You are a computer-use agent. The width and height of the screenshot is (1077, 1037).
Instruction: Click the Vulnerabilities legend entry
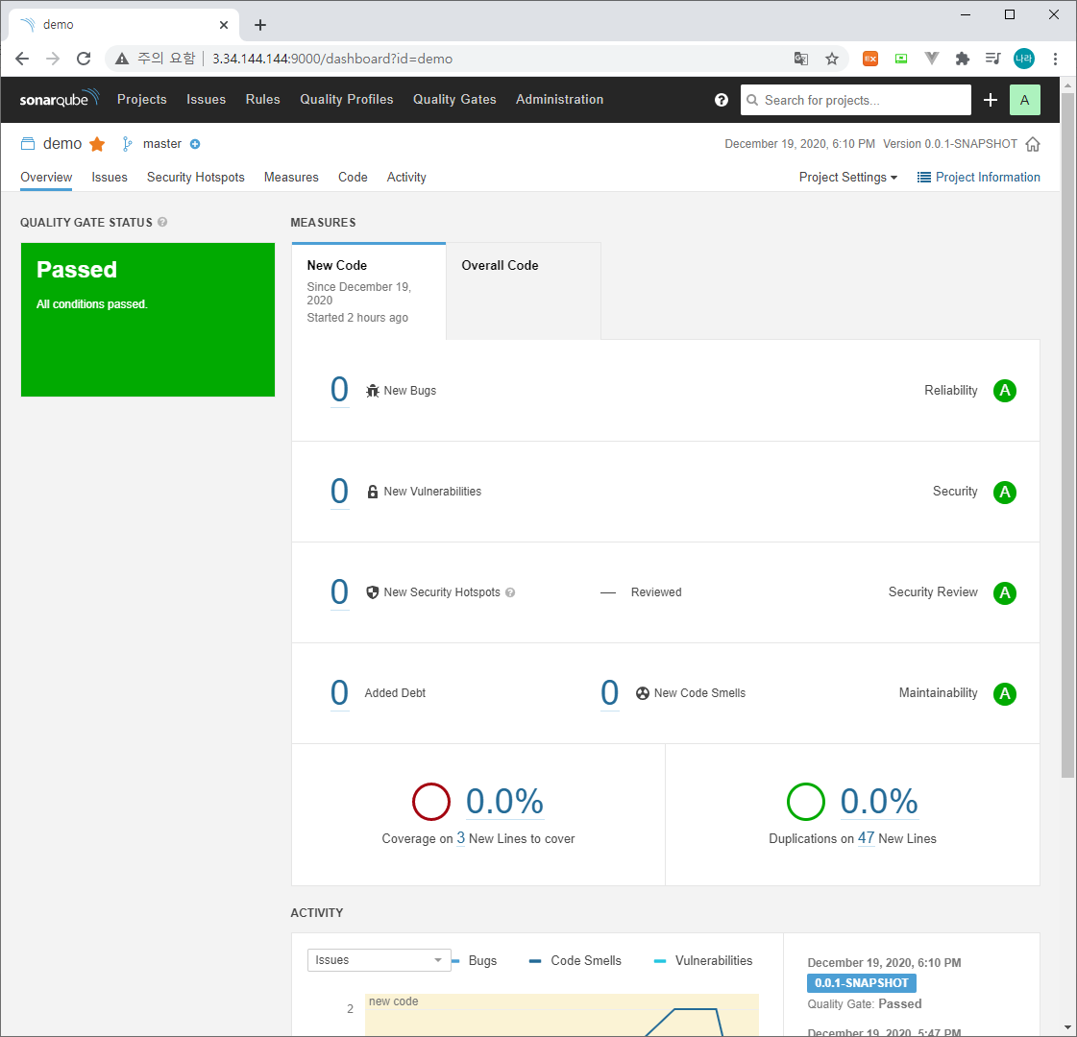point(703,961)
